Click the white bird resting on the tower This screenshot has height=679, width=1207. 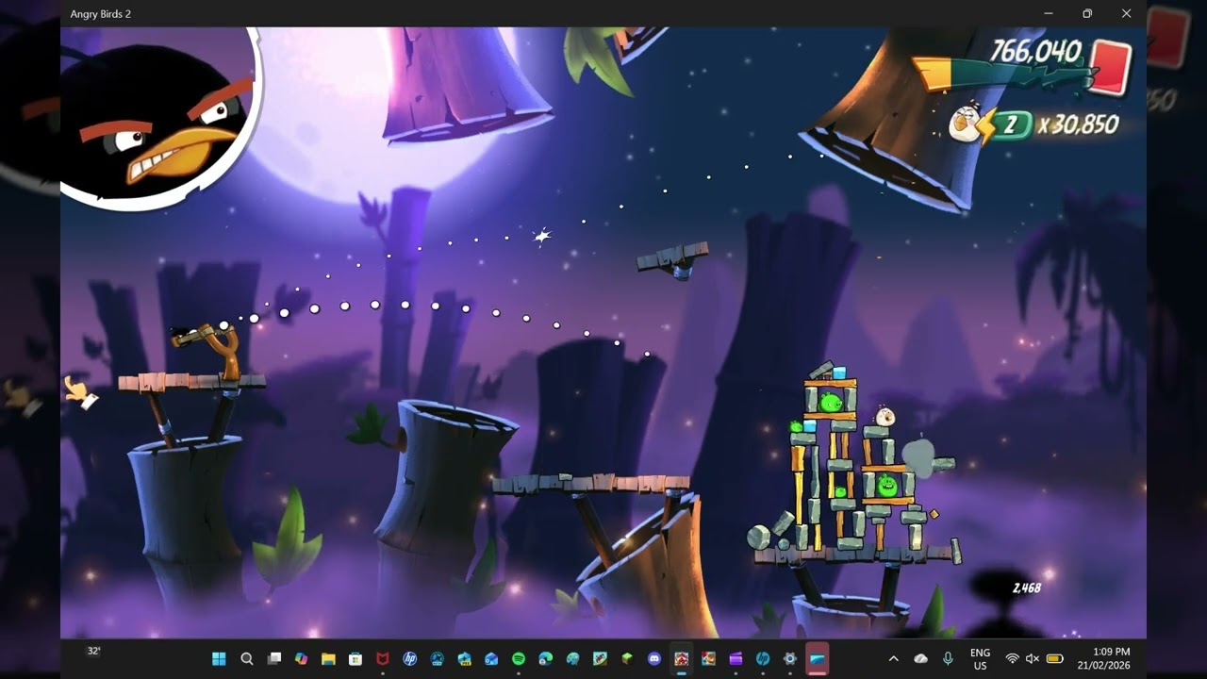point(885,416)
